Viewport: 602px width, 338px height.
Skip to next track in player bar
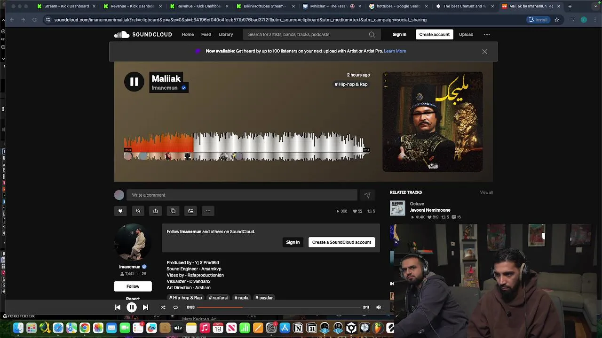(145, 307)
